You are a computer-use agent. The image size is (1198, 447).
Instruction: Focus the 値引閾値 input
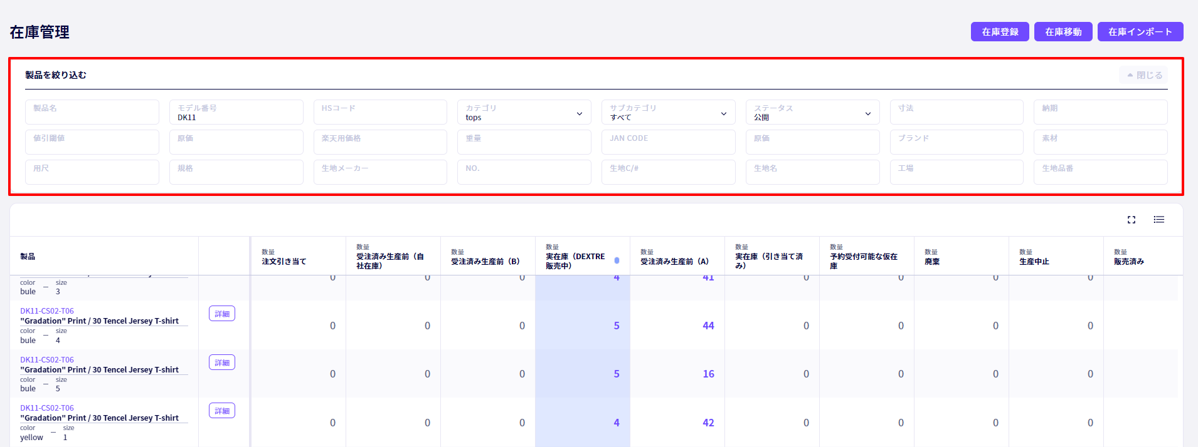[92, 142]
